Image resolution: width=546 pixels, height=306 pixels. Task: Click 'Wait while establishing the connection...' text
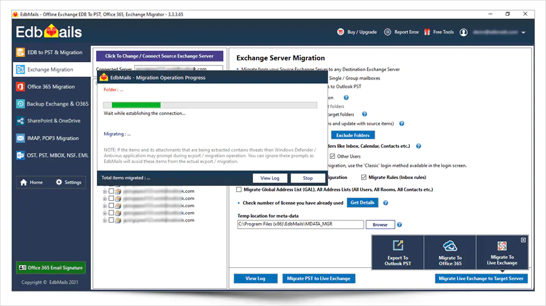(144, 114)
